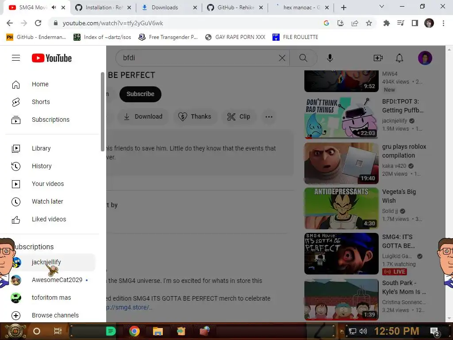Go back in the browser

pyautogui.click(x=10, y=23)
